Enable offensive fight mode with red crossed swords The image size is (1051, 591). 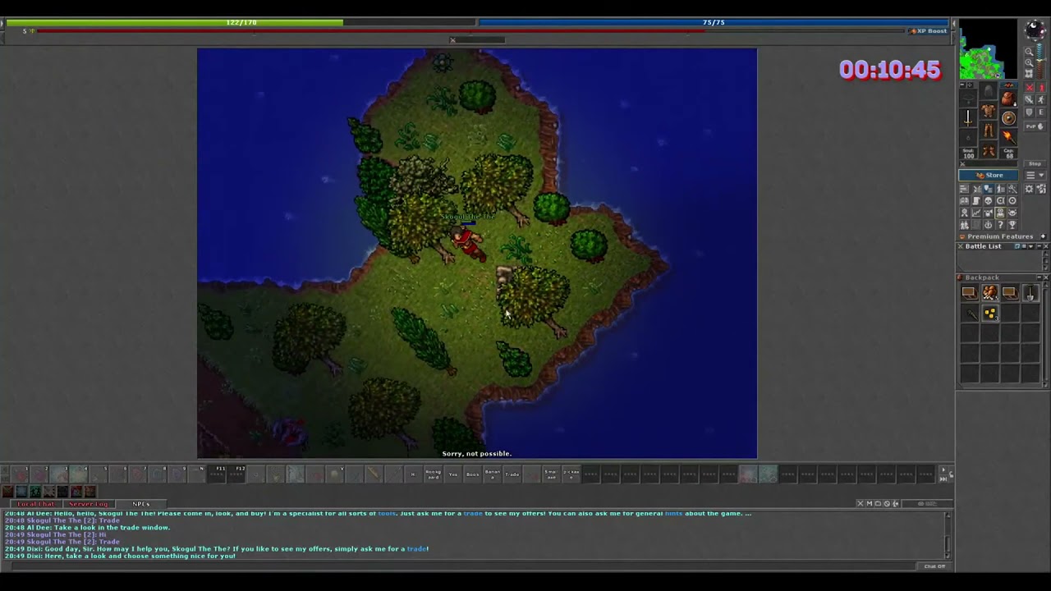1030,88
